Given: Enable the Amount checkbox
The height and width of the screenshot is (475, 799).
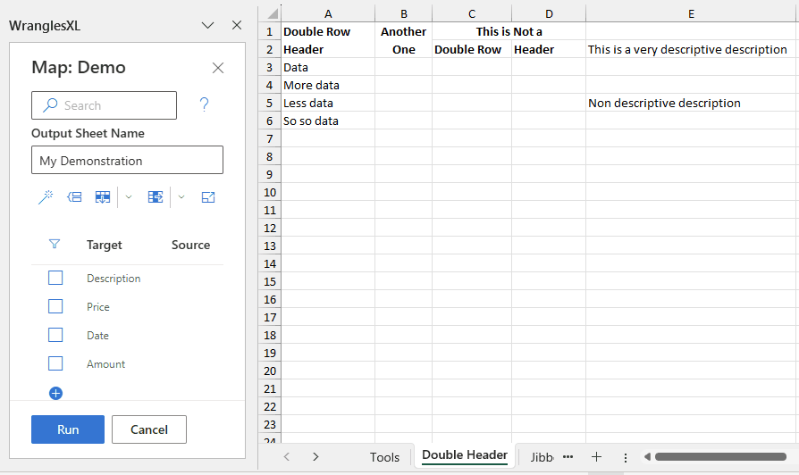Looking at the screenshot, I should [x=55, y=364].
